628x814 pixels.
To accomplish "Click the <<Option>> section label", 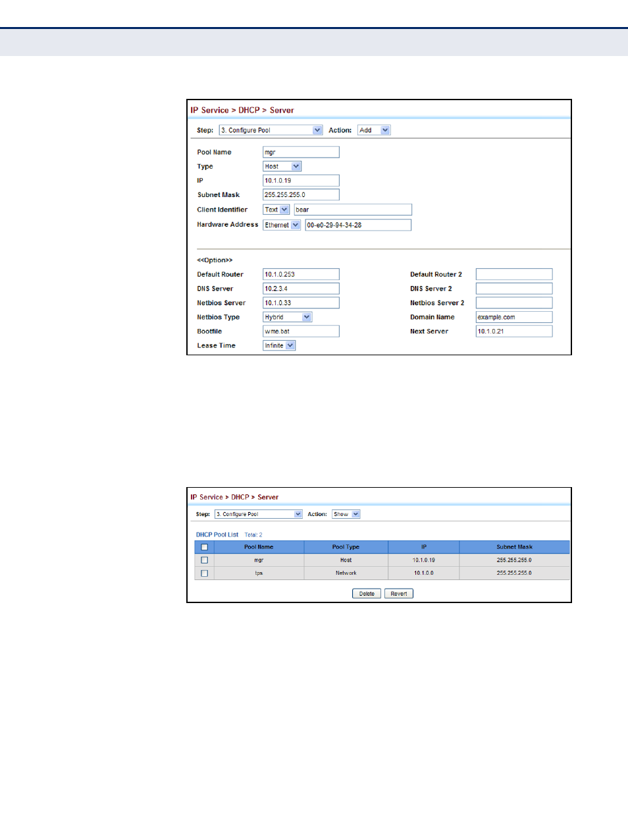I will 215,260.
